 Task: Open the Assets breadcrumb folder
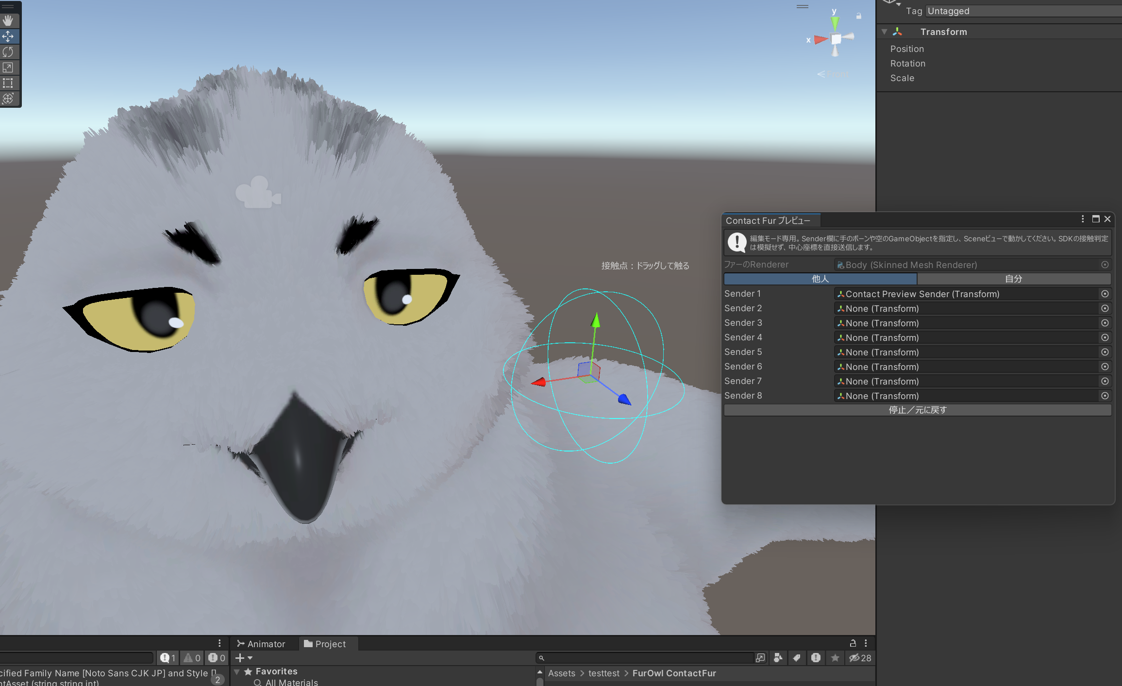(x=562, y=673)
